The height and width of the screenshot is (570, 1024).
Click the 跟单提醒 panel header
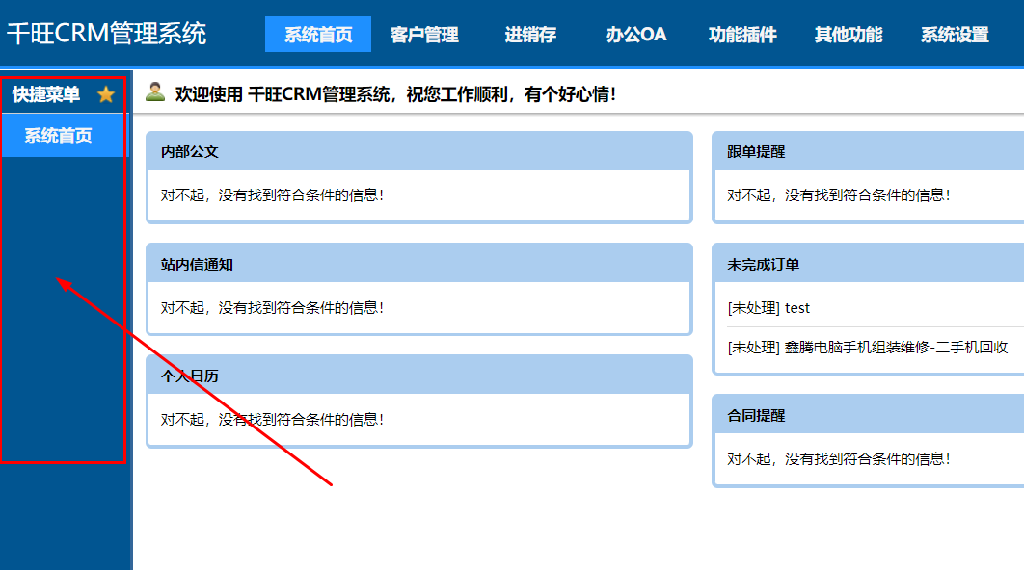tap(869, 151)
